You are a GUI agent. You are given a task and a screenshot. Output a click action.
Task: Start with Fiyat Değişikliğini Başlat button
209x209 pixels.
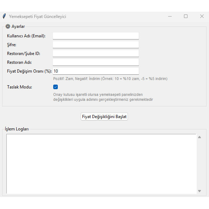tap(104, 117)
